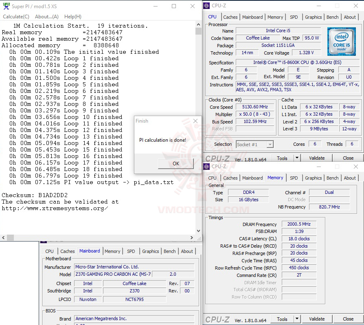Click the Bus Speed 102.59 MHz value
Image resolution: width=364 pixels, height=325 pixels.
tap(255, 121)
